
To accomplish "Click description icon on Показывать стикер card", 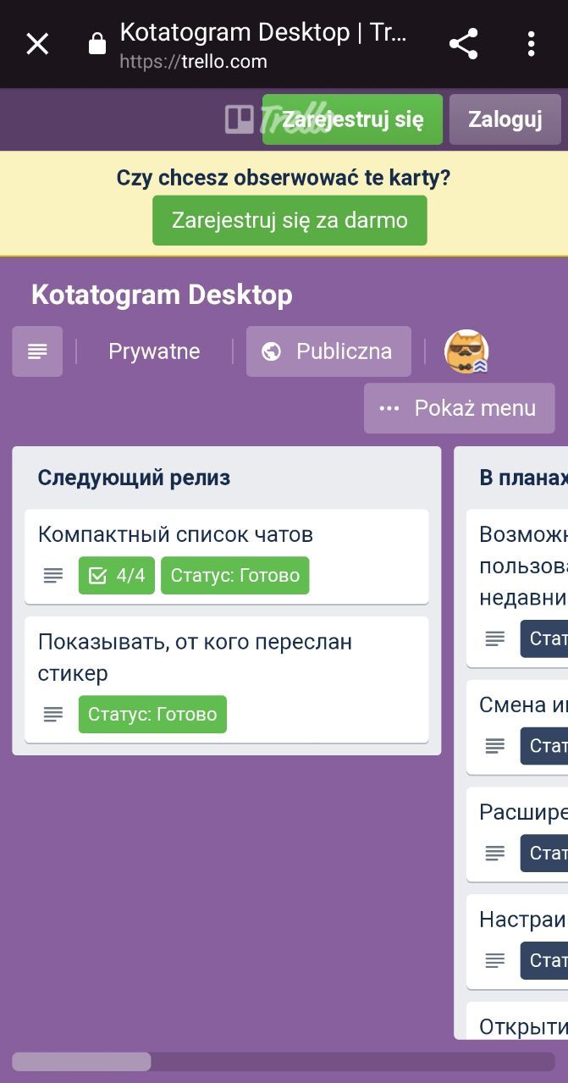I will 53,715.
